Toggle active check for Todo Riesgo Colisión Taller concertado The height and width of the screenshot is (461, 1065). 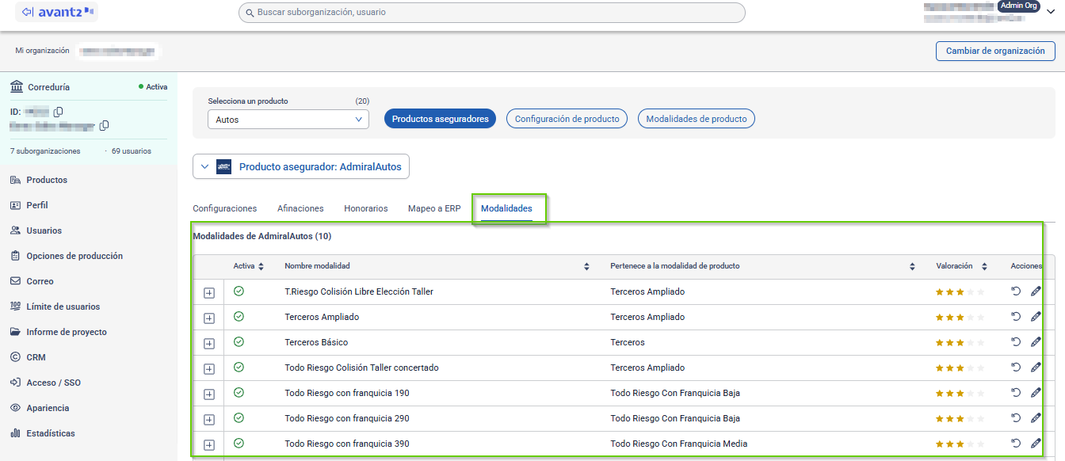[239, 368]
